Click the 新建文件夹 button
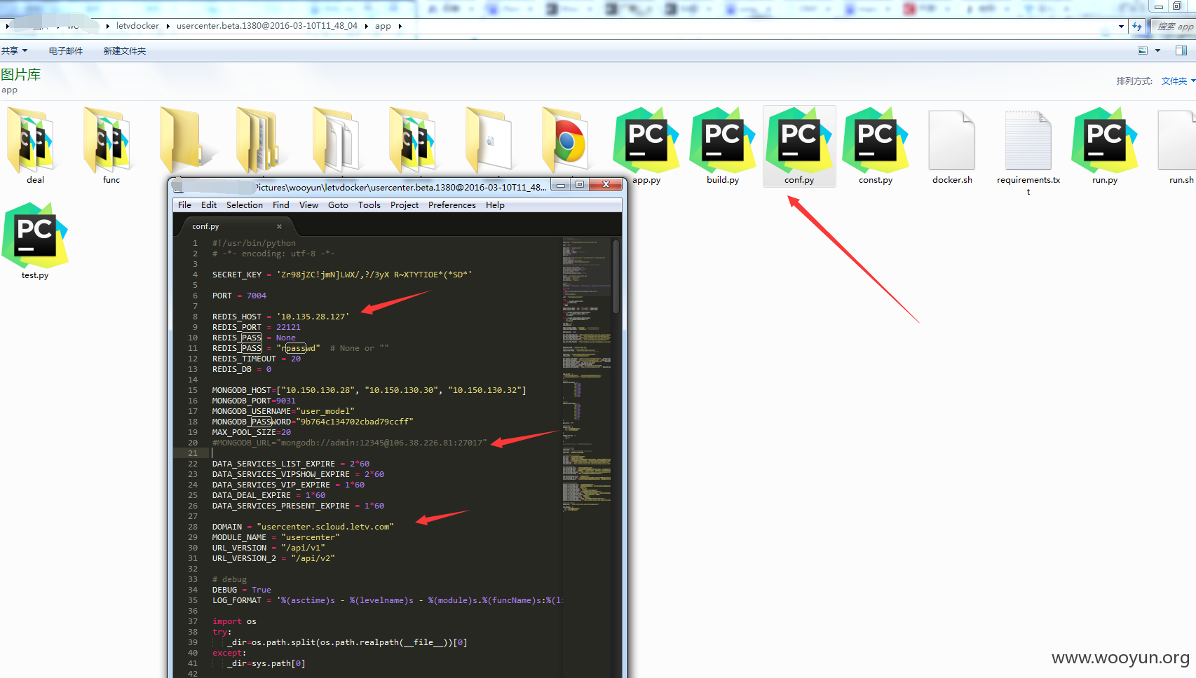 125,50
